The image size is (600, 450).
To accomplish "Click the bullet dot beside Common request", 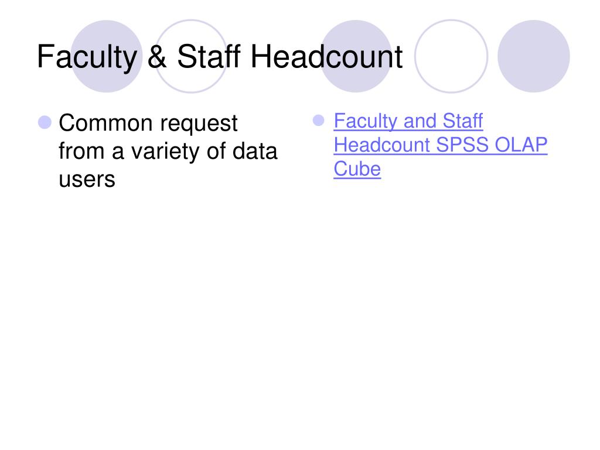I will pyautogui.click(x=45, y=122).
